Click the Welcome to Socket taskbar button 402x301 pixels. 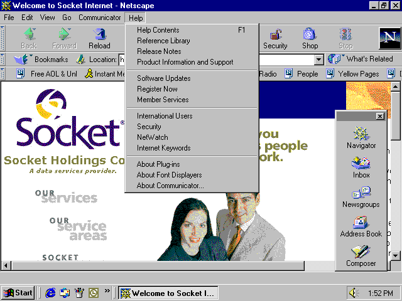tap(168, 293)
